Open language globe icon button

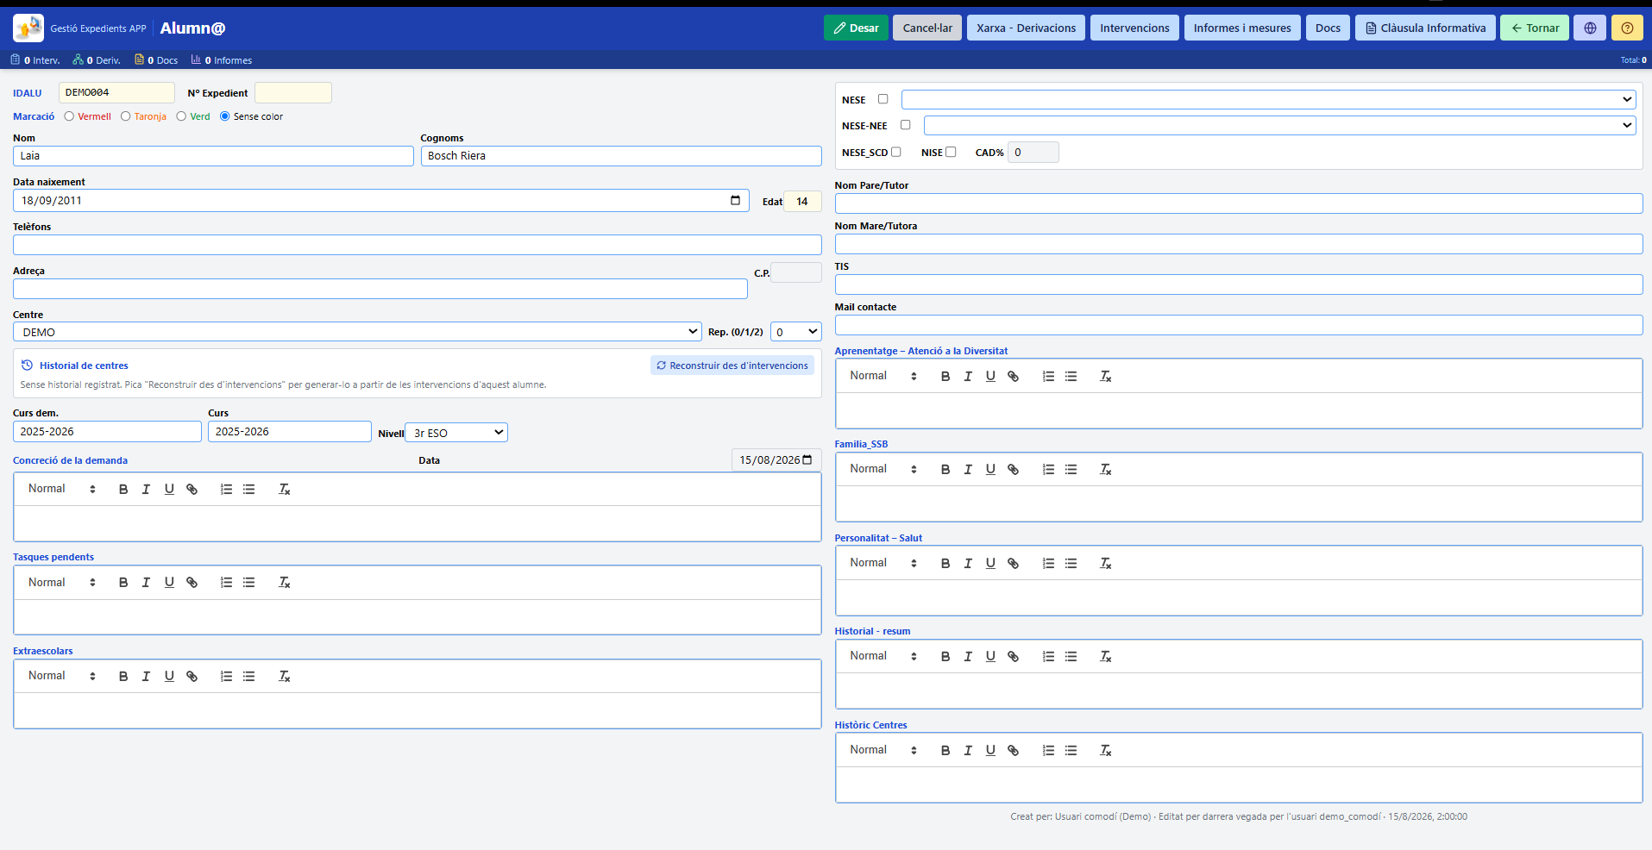(x=1590, y=28)
